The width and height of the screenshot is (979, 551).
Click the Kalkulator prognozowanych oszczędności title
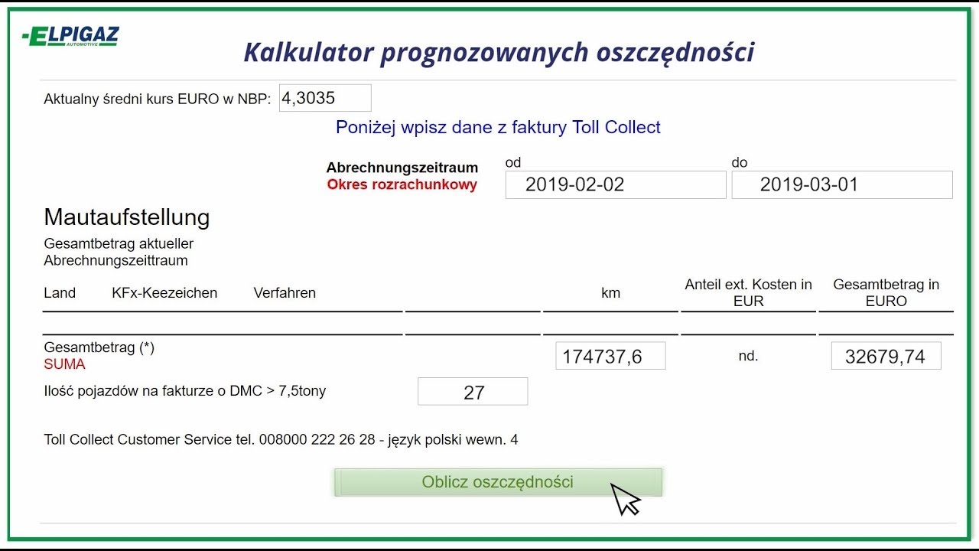click(499, 52)
